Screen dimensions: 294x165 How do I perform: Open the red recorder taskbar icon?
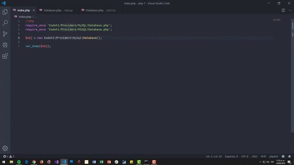[x=154, y=162]
